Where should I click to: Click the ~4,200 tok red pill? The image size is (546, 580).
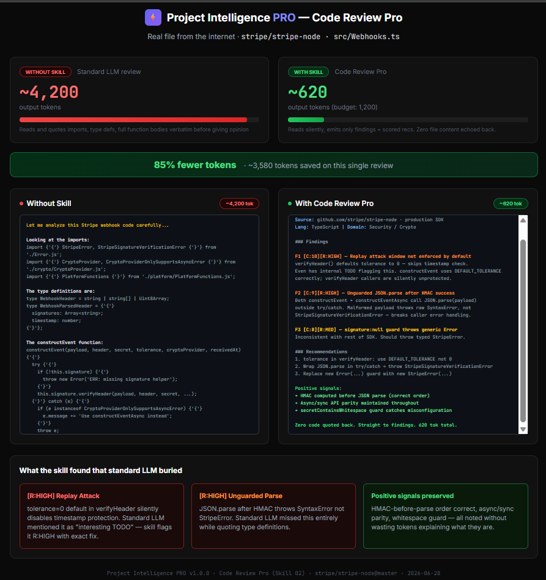[x=240, y=204]
